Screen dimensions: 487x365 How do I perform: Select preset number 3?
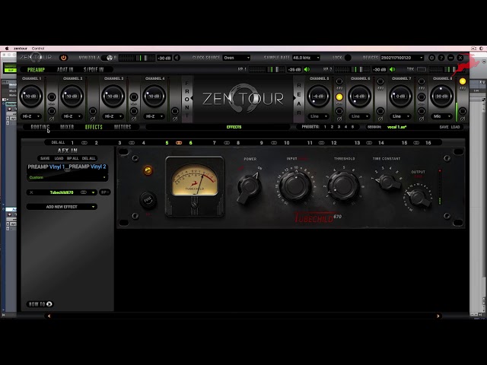pyautogui.click(x=339, y=127)
